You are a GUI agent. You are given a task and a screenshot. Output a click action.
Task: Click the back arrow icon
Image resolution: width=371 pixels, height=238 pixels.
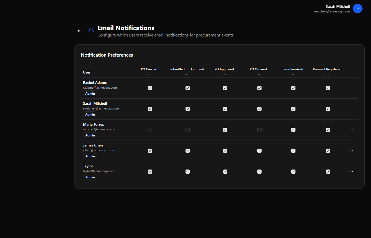[x=79, y=31]
